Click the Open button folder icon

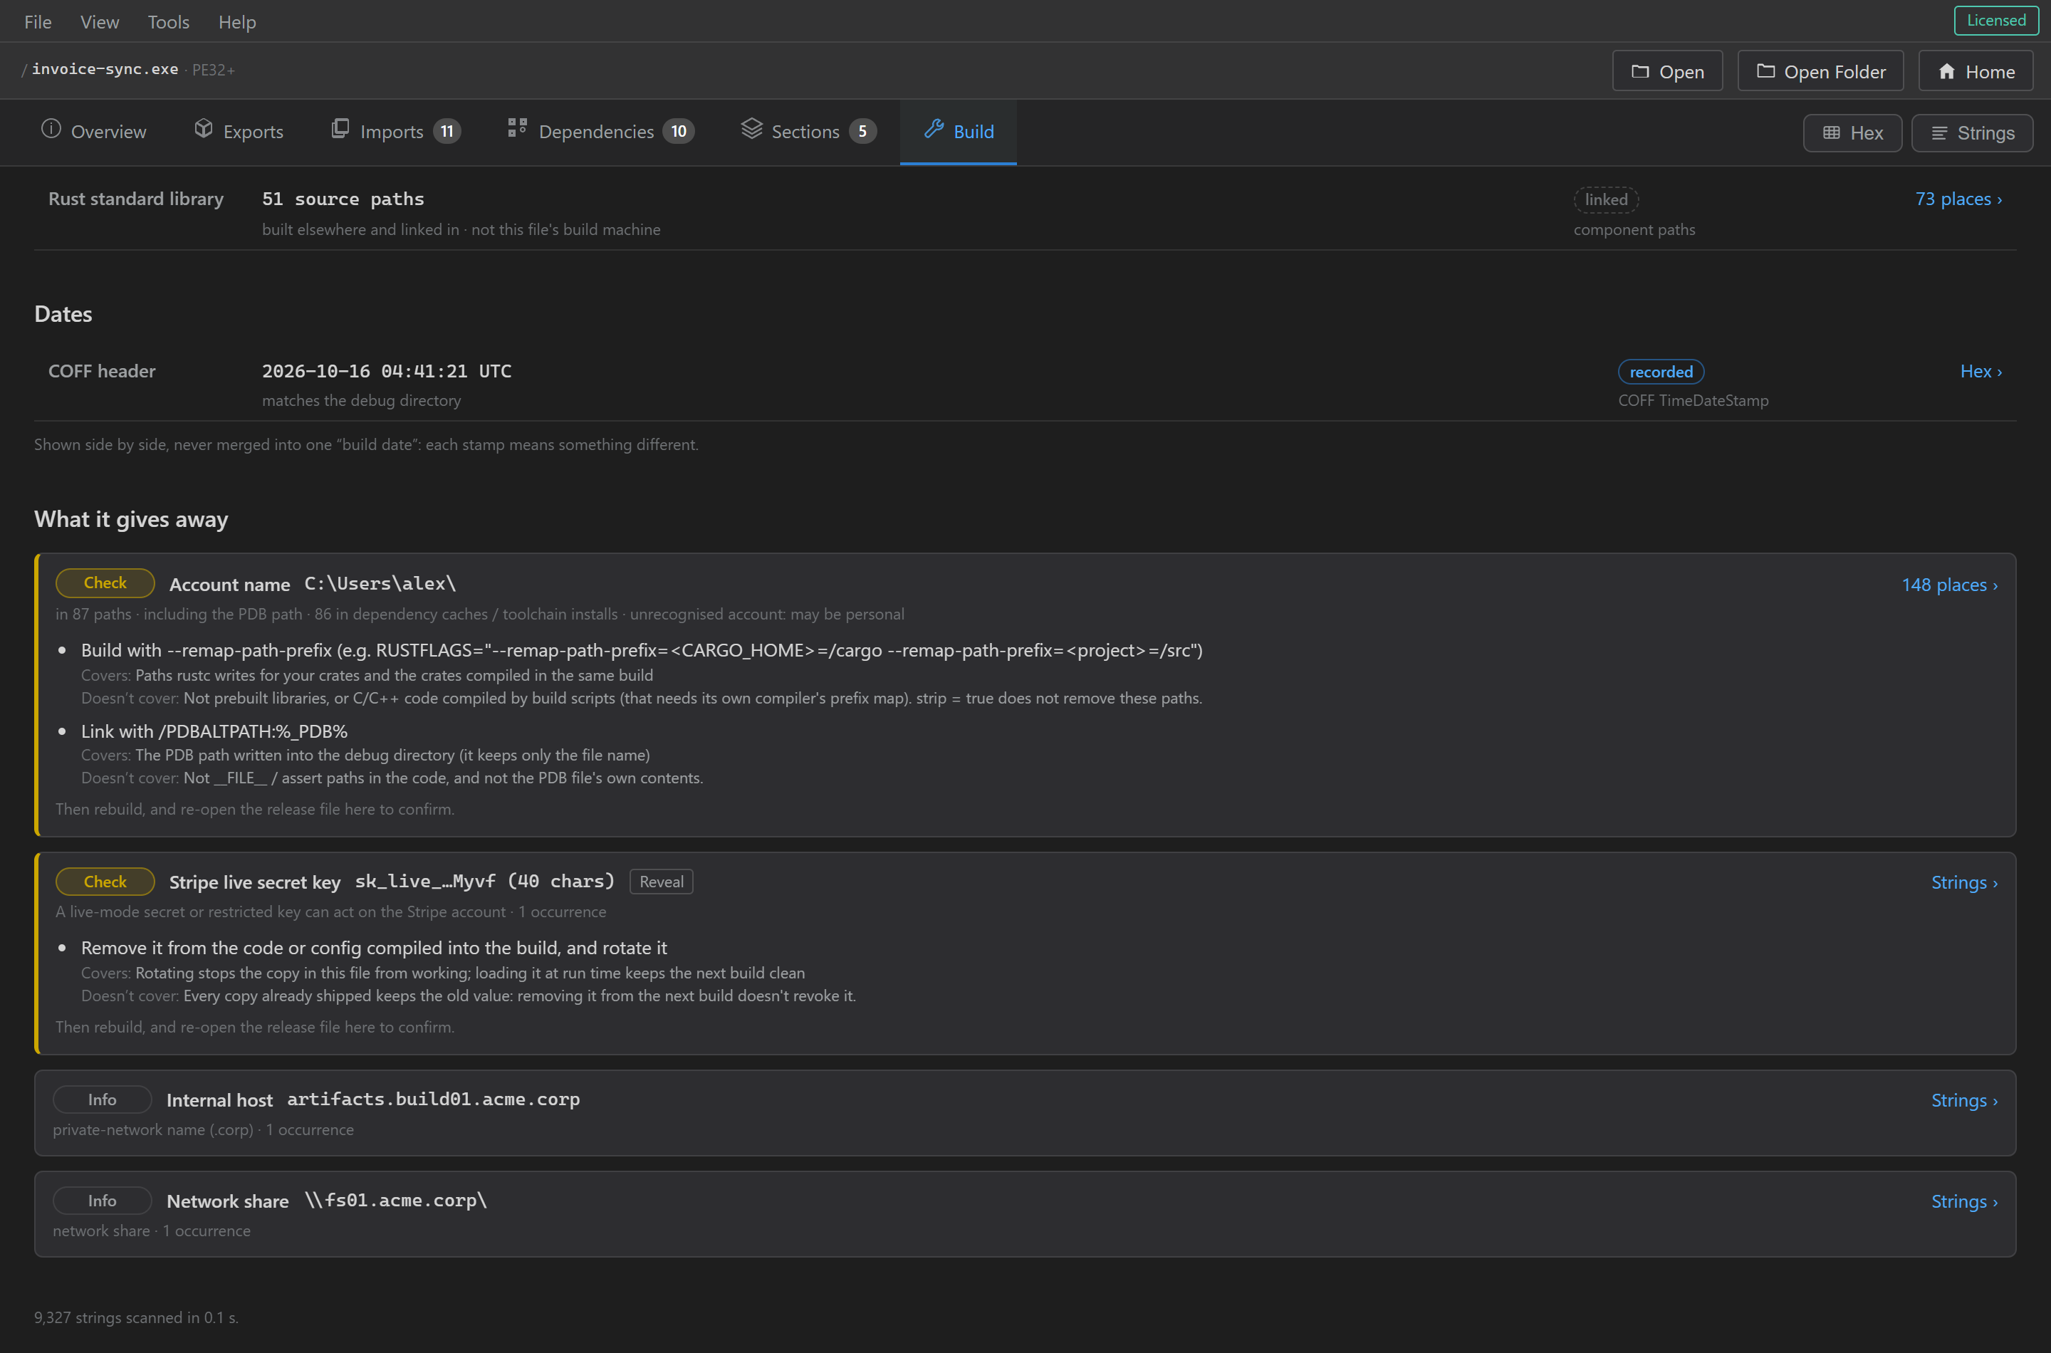coord(1639,72)
